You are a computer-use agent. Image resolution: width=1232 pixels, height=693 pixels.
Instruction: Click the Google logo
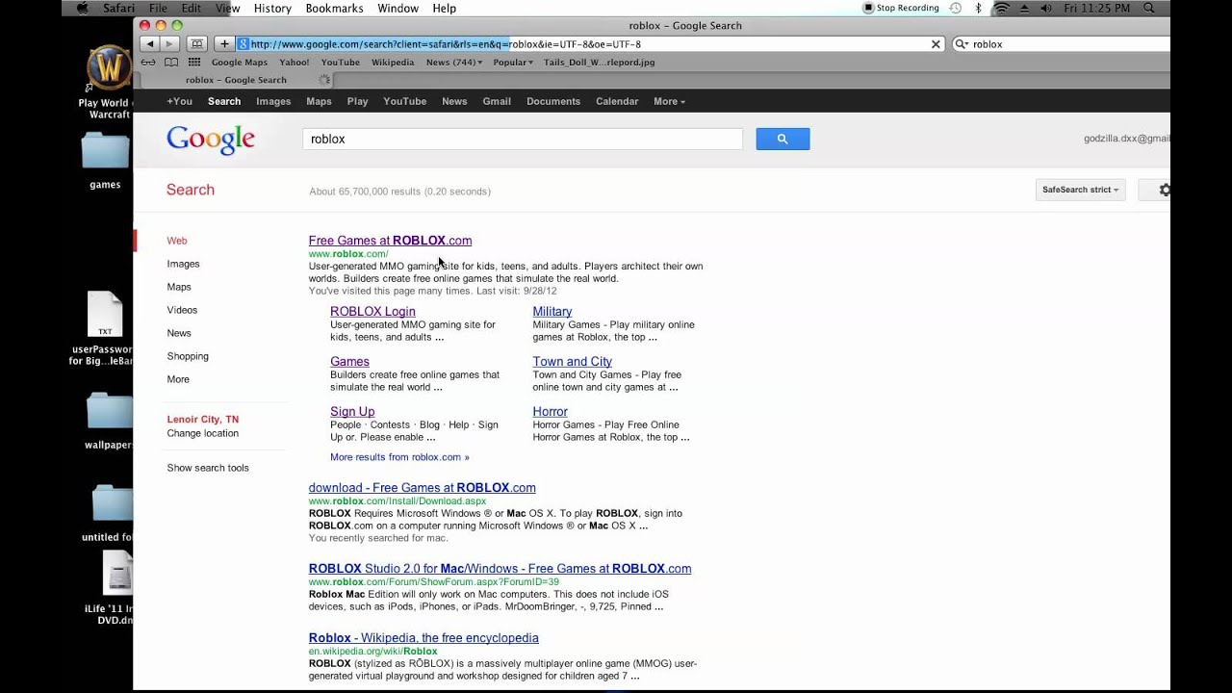(211, 140)
